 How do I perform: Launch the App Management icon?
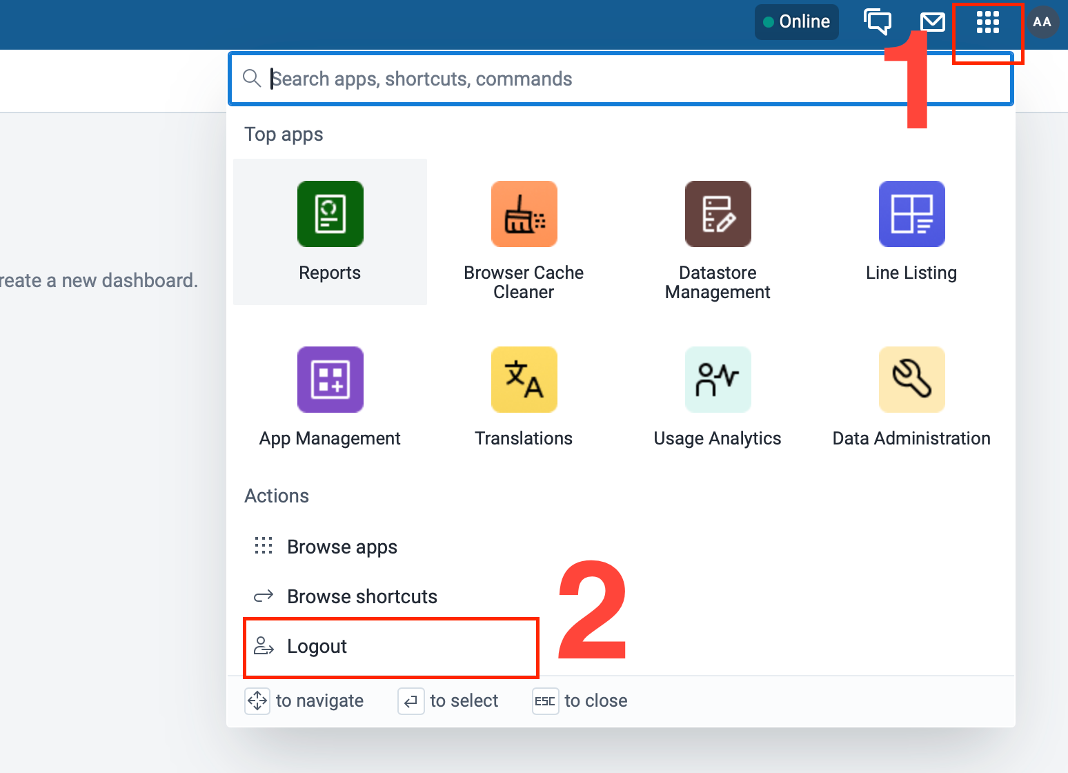click(x=330, y=380)
